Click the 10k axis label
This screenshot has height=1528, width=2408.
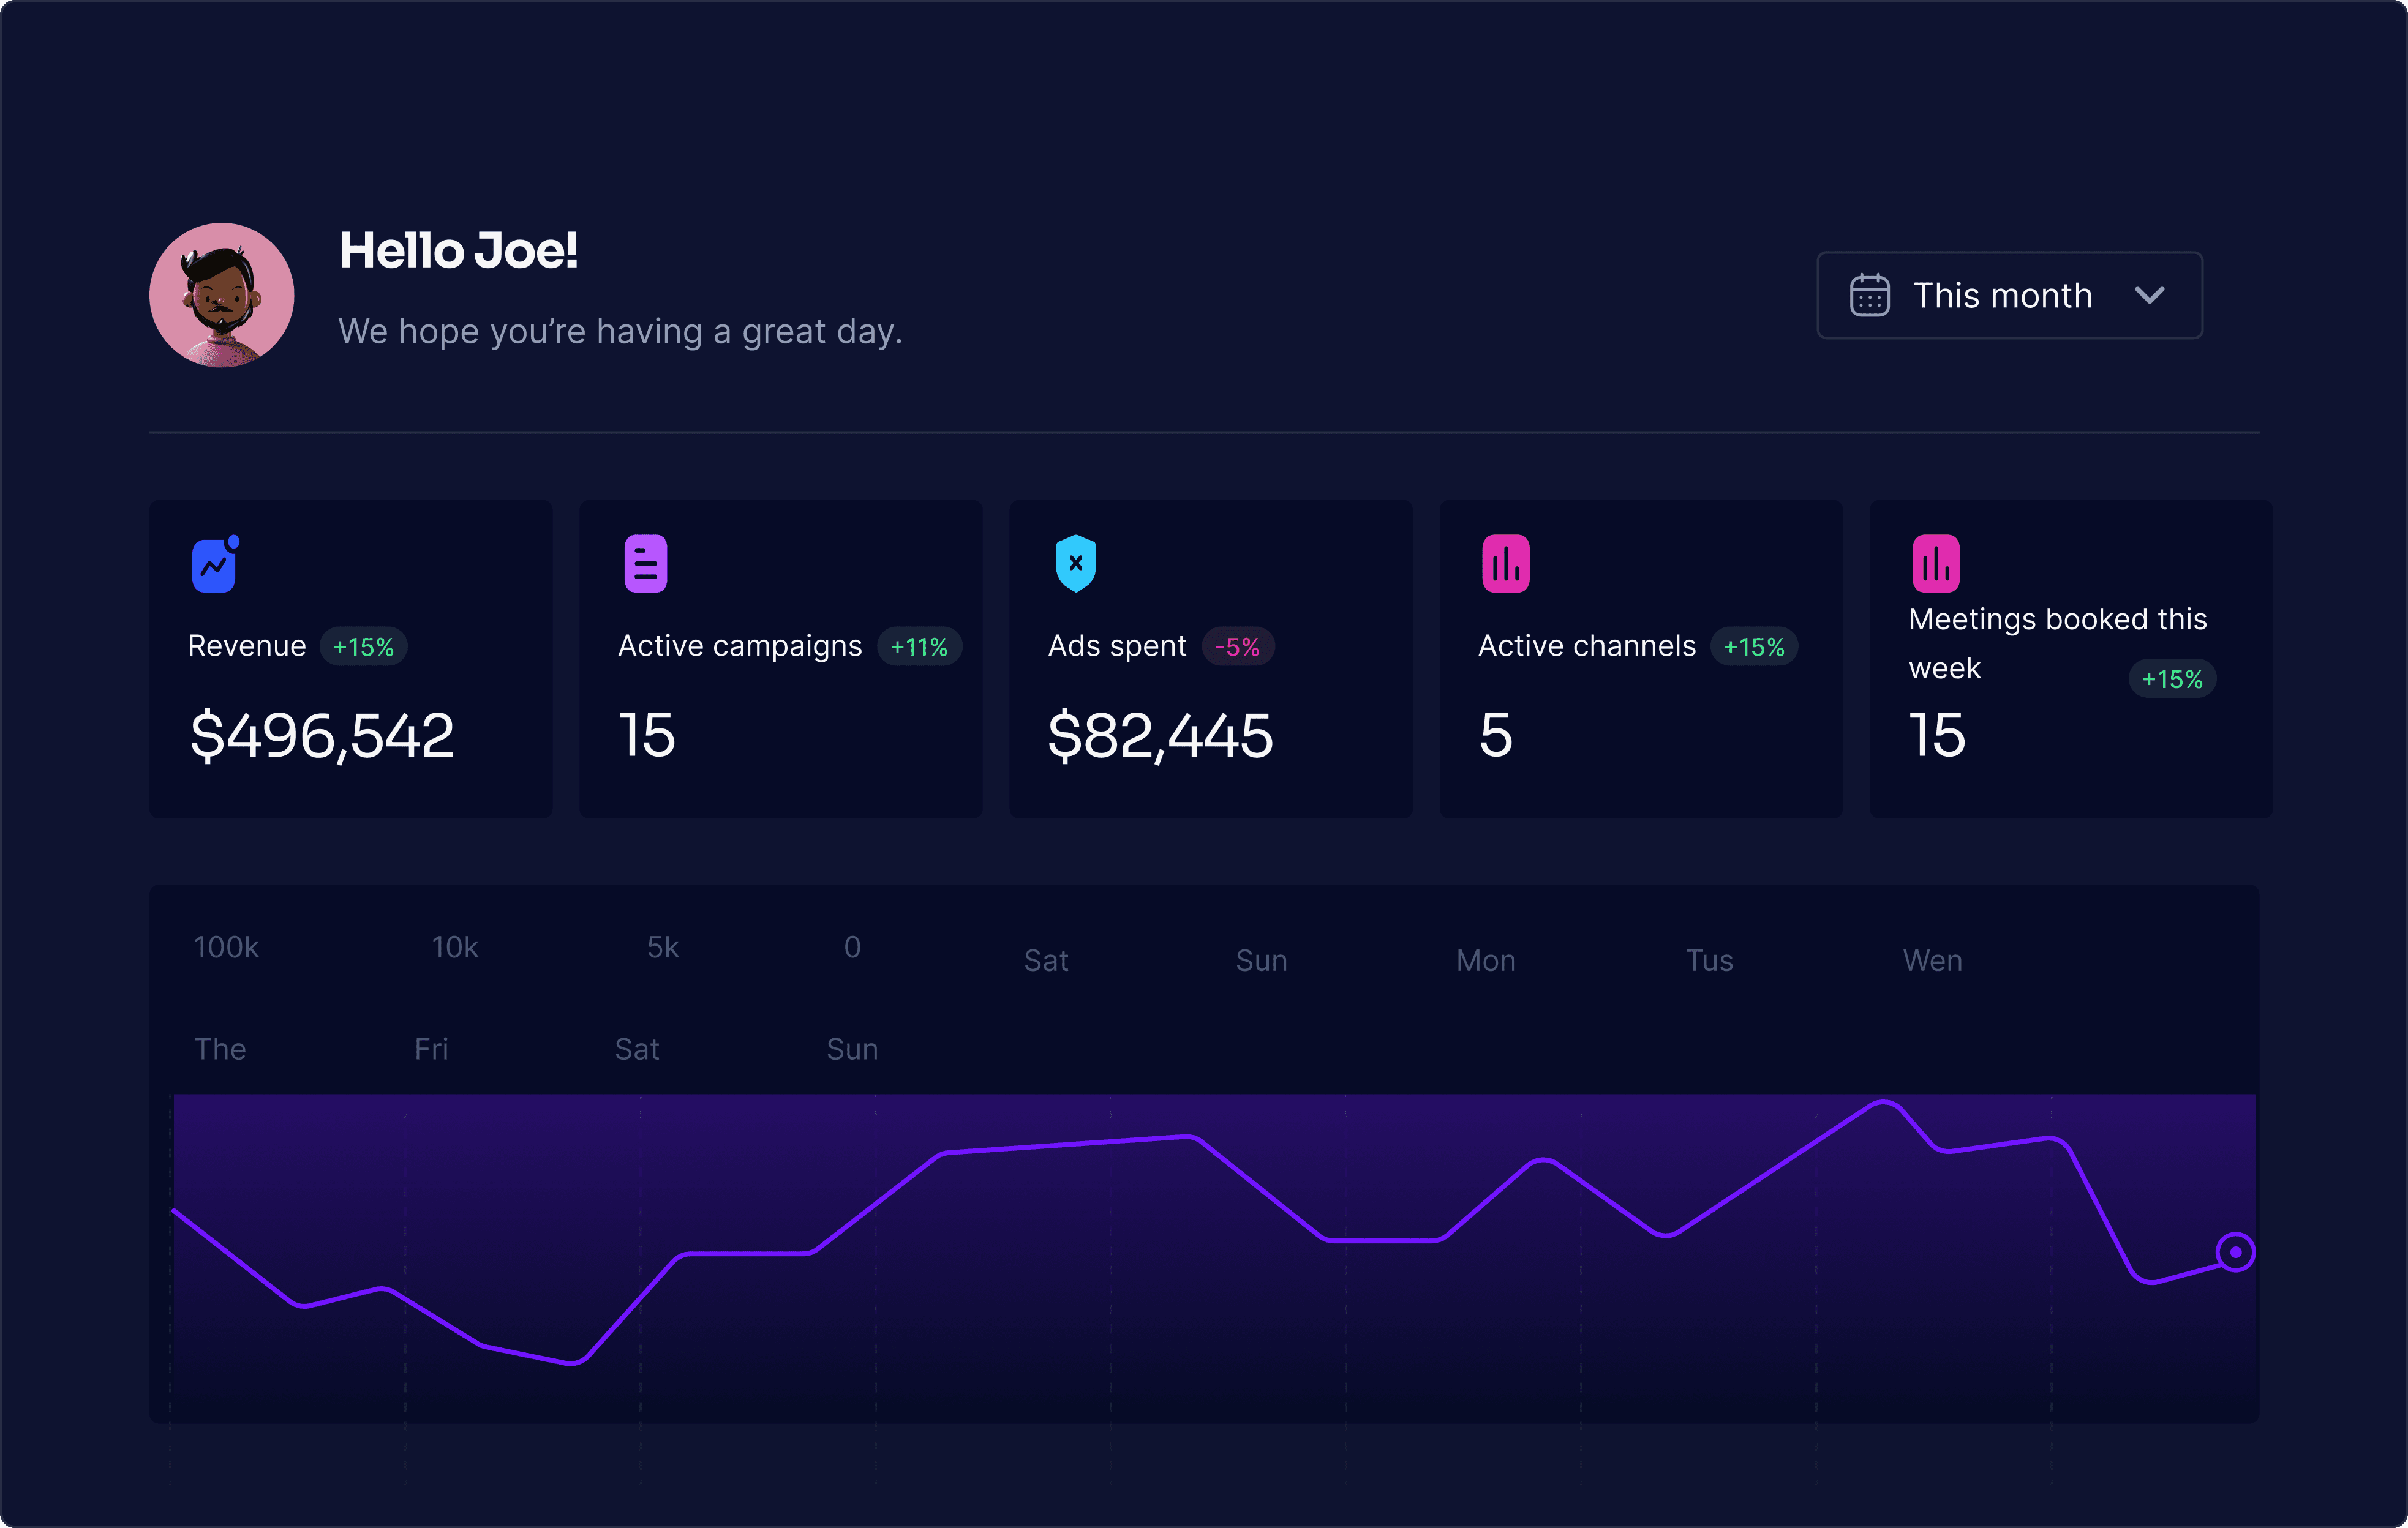(455, 946)
